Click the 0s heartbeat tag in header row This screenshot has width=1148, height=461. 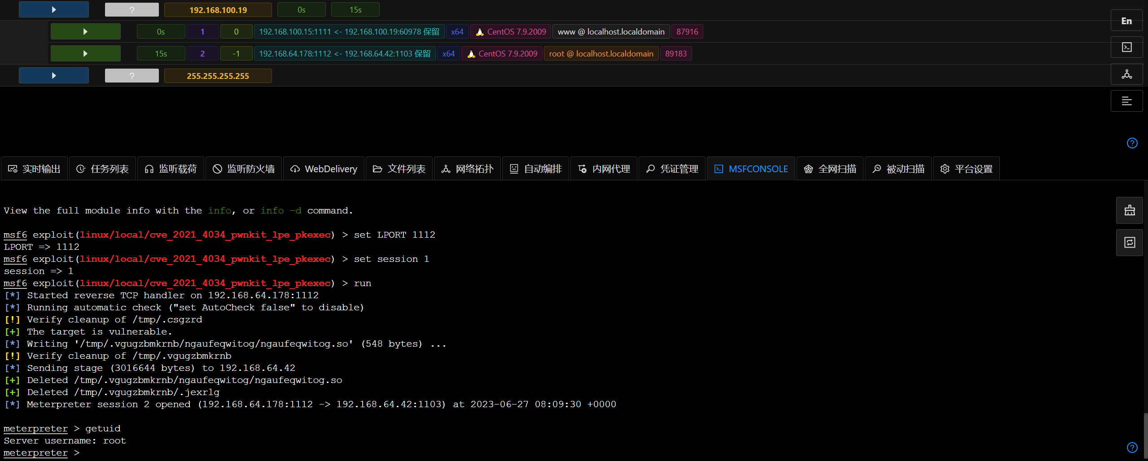302,9
